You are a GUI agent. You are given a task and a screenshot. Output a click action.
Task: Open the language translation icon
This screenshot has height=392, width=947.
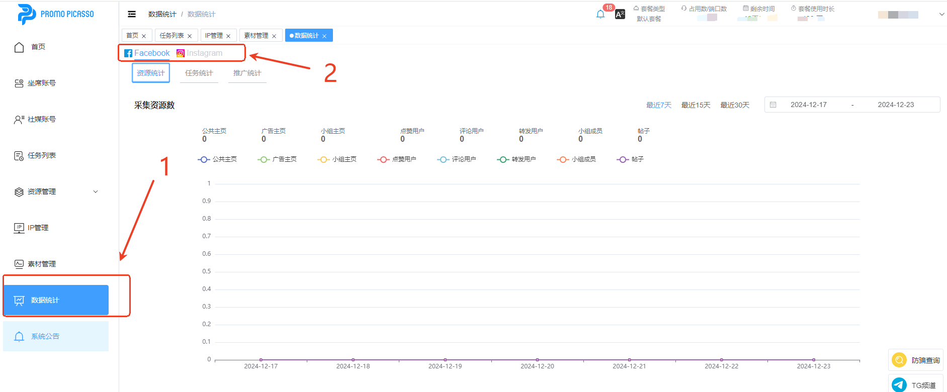tap(620, 14)
